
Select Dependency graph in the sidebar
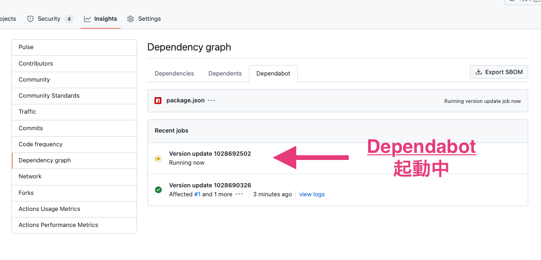coord(74,160)
